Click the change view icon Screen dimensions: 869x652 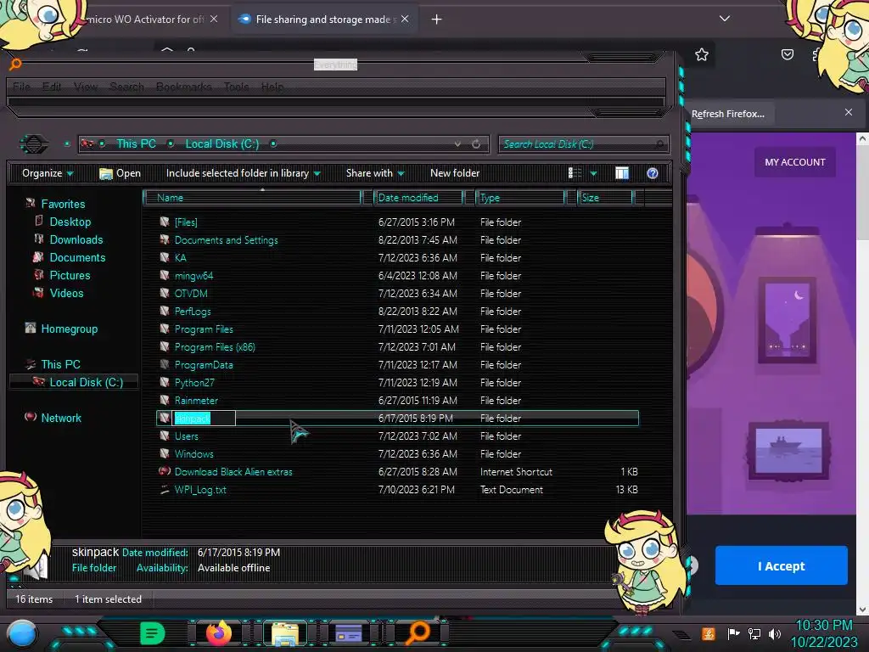[575, 173]
